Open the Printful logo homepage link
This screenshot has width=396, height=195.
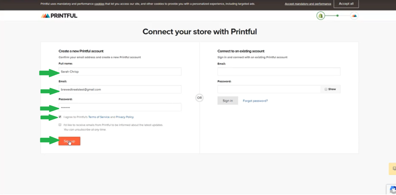coord(59,16)
